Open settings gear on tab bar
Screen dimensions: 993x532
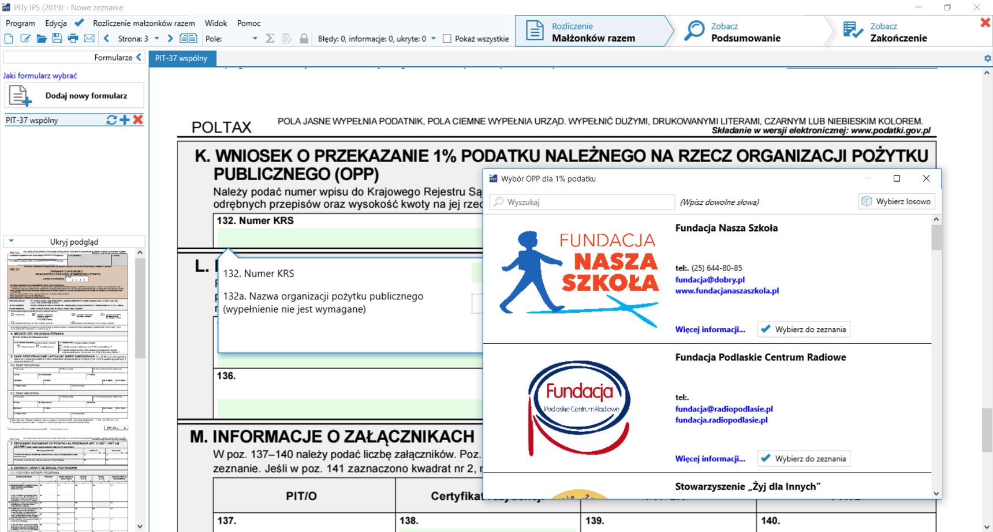point(987,58)
